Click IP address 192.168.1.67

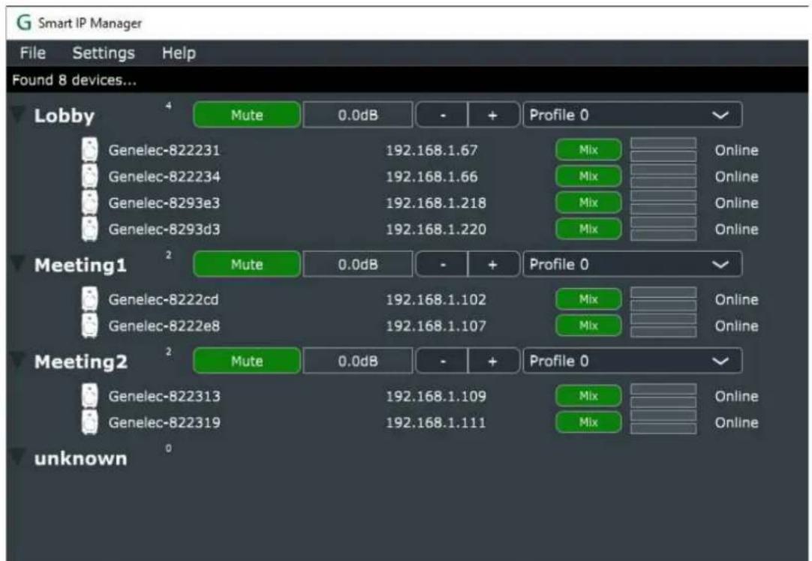(x=432, y=150)
